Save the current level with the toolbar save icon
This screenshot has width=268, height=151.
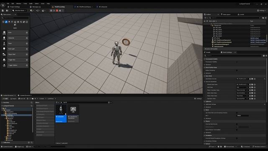(3, 10)
